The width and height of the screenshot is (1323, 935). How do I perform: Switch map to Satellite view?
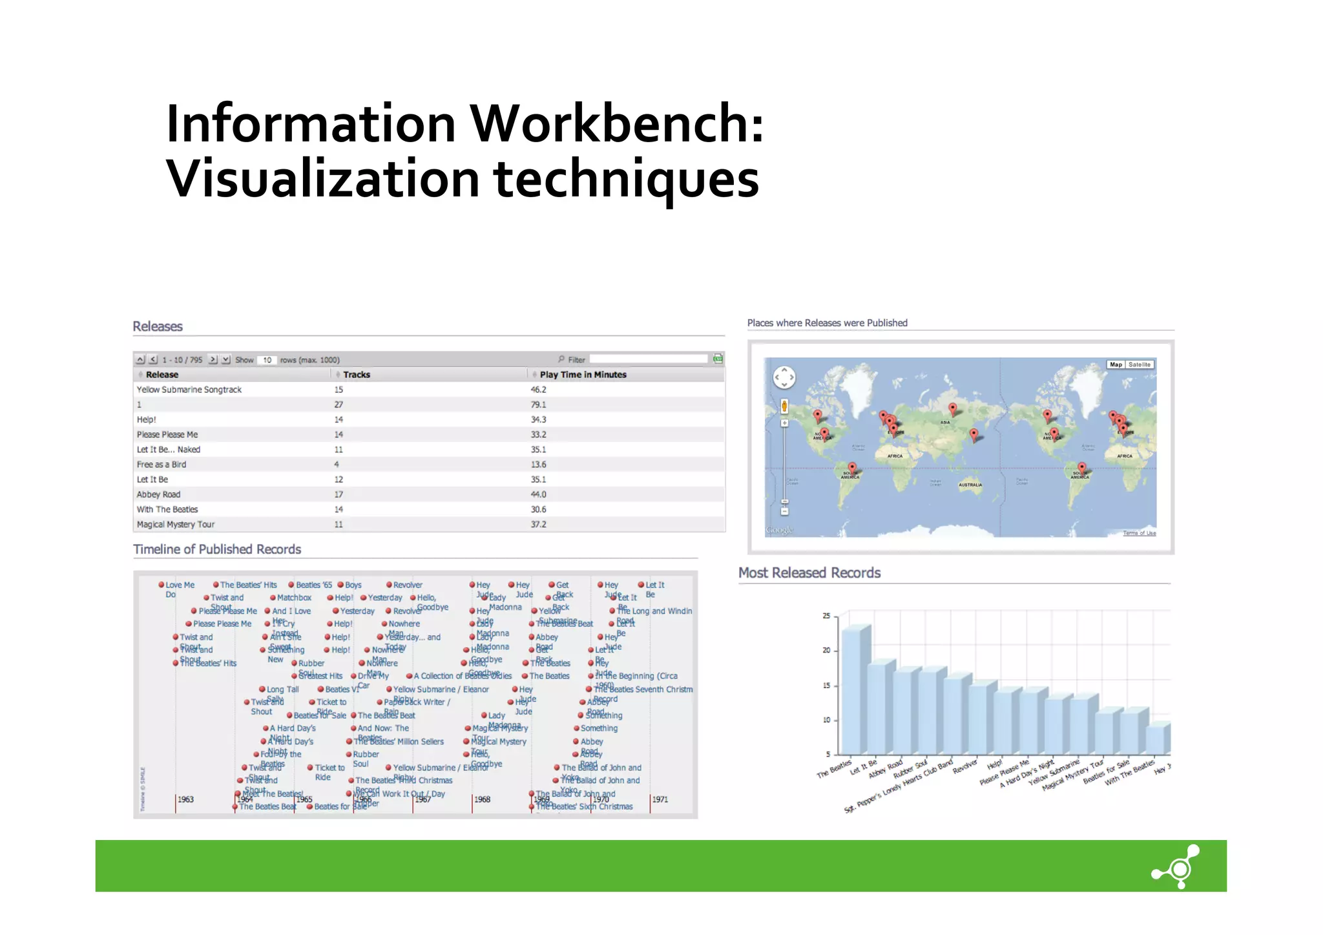point(1140,364)
